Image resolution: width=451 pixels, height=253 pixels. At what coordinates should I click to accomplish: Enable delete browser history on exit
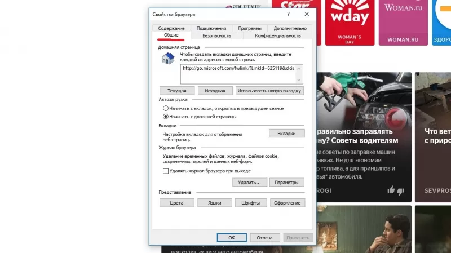(166, 171)
